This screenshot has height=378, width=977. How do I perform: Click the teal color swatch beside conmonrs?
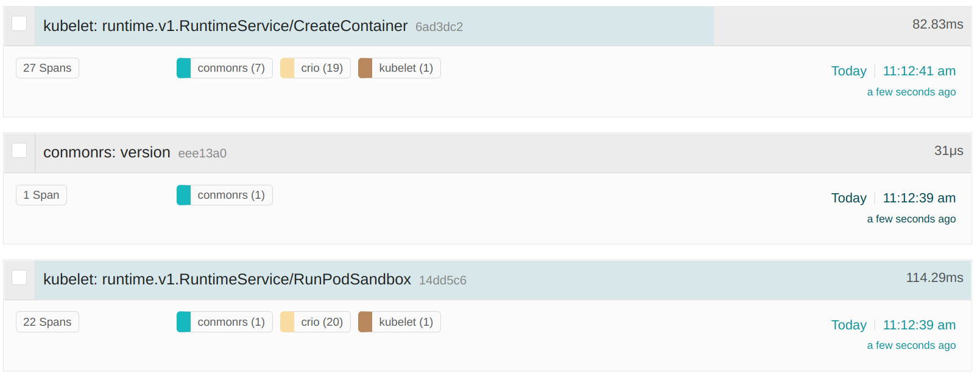tap(183, 67)
